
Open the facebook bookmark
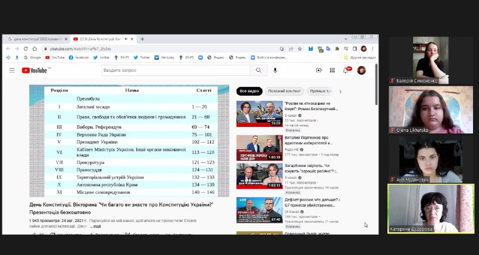click(x=79, y=57)
